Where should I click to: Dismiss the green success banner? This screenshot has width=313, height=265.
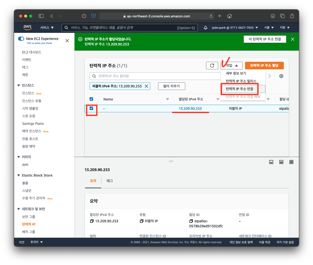click(293, 39)
